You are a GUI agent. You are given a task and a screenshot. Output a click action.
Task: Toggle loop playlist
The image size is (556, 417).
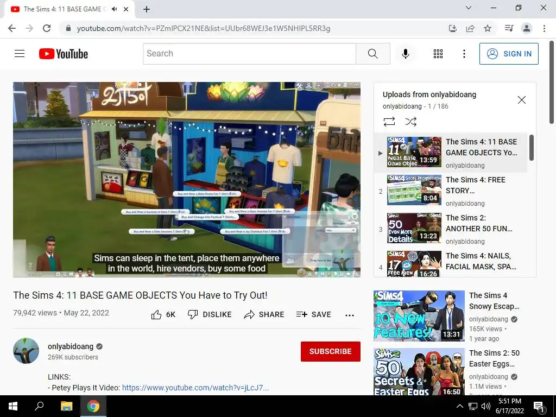tap(389, 122)
